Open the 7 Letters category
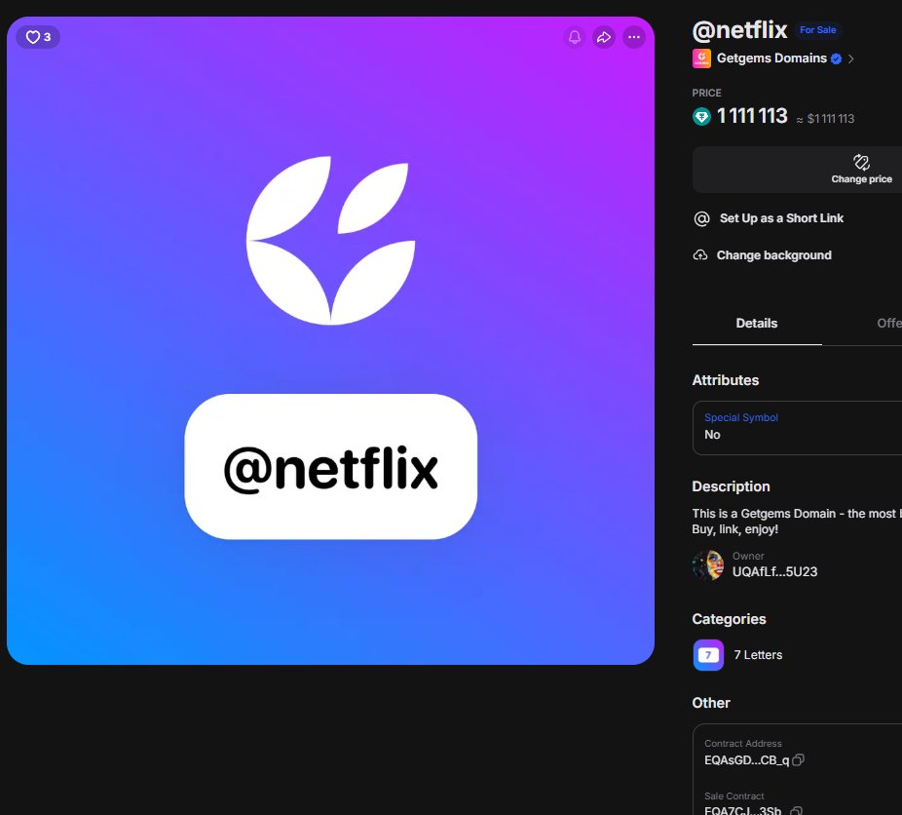The height and width of the screenshot is (815, 902). (758, 655)
